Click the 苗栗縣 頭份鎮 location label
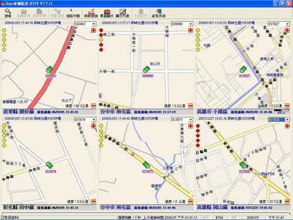293x220 pixels. click(19, 111)
